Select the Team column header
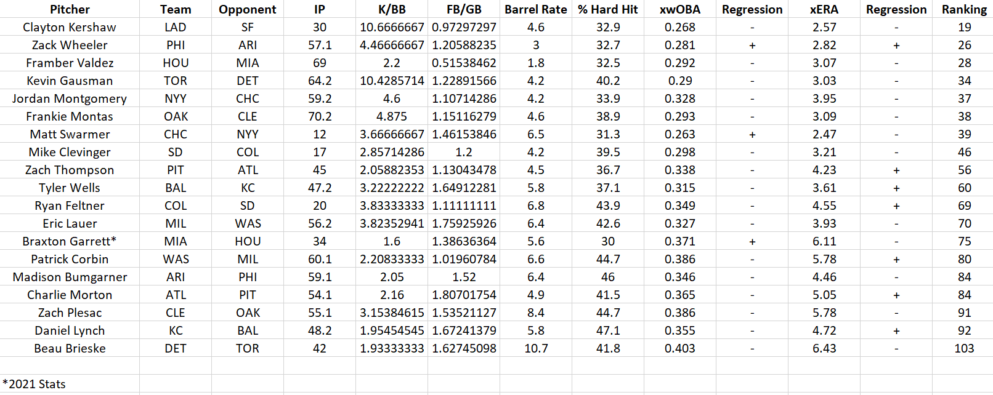This screenshot has height=395, width=993. point(176,9)
